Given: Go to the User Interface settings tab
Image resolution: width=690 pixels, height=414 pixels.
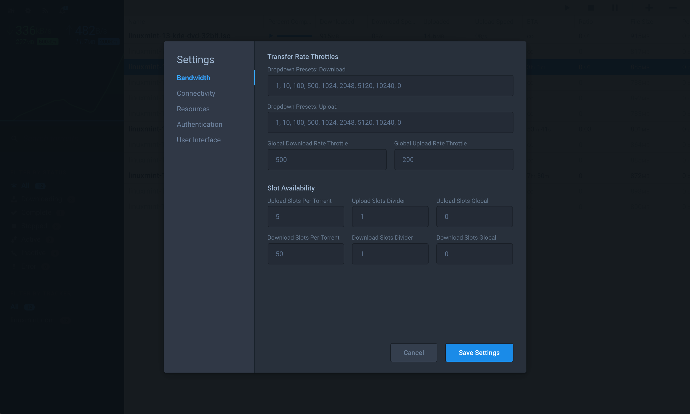Looking at the screenshot, I should click(199, 140).
